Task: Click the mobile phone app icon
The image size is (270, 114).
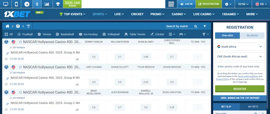Action: [16, 4]
